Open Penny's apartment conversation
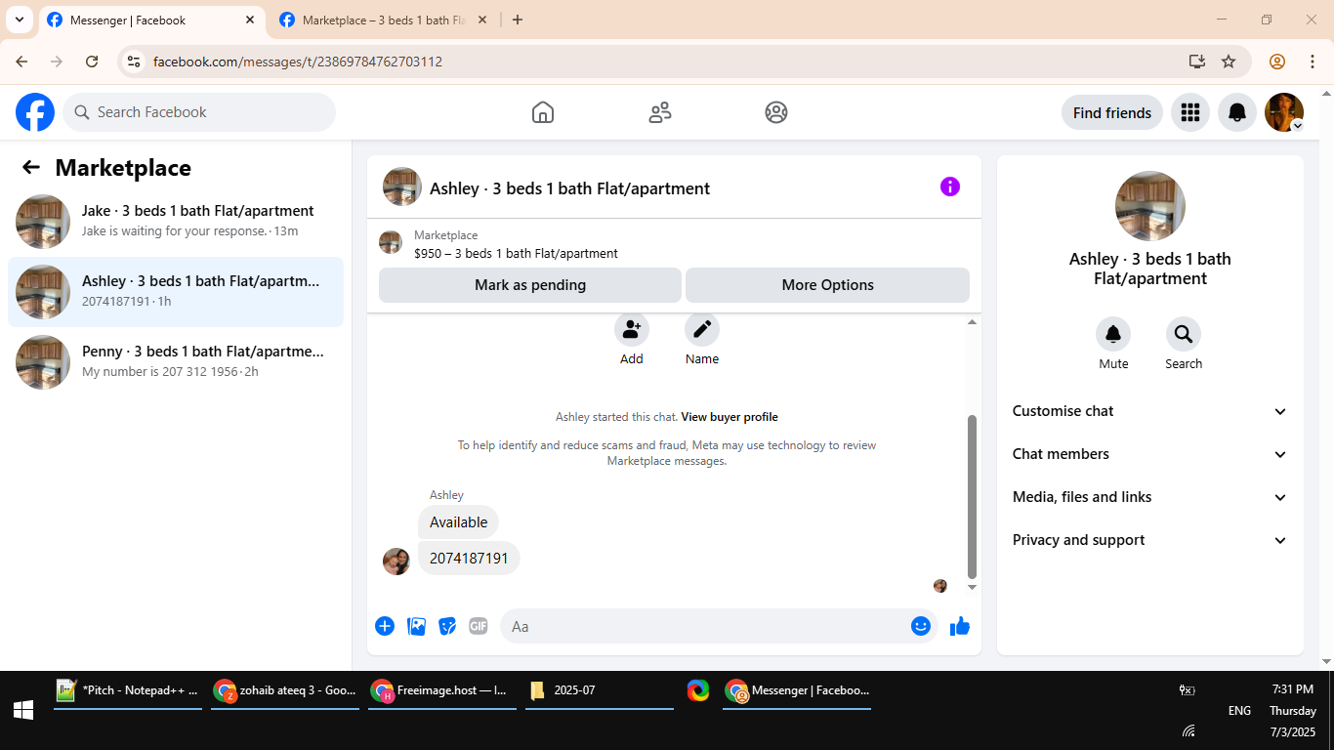Viewport: 1334px width, 750px height. coord(176,362)
